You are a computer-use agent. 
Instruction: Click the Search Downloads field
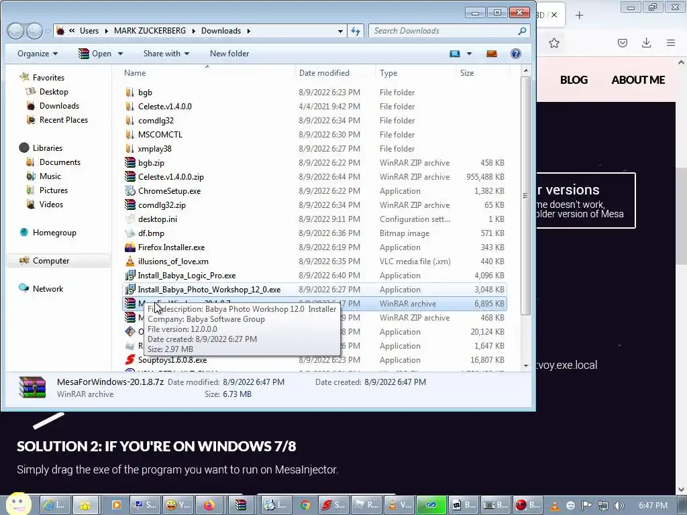coord(449,31)
